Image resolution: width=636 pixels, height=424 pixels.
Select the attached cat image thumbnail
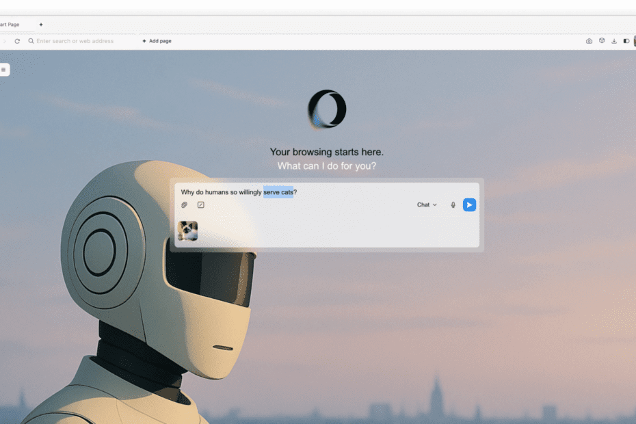click(187, 230)
